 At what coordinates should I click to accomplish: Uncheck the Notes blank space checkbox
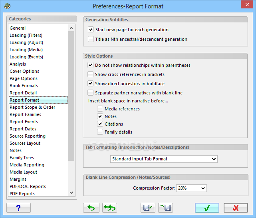(100, 116)
